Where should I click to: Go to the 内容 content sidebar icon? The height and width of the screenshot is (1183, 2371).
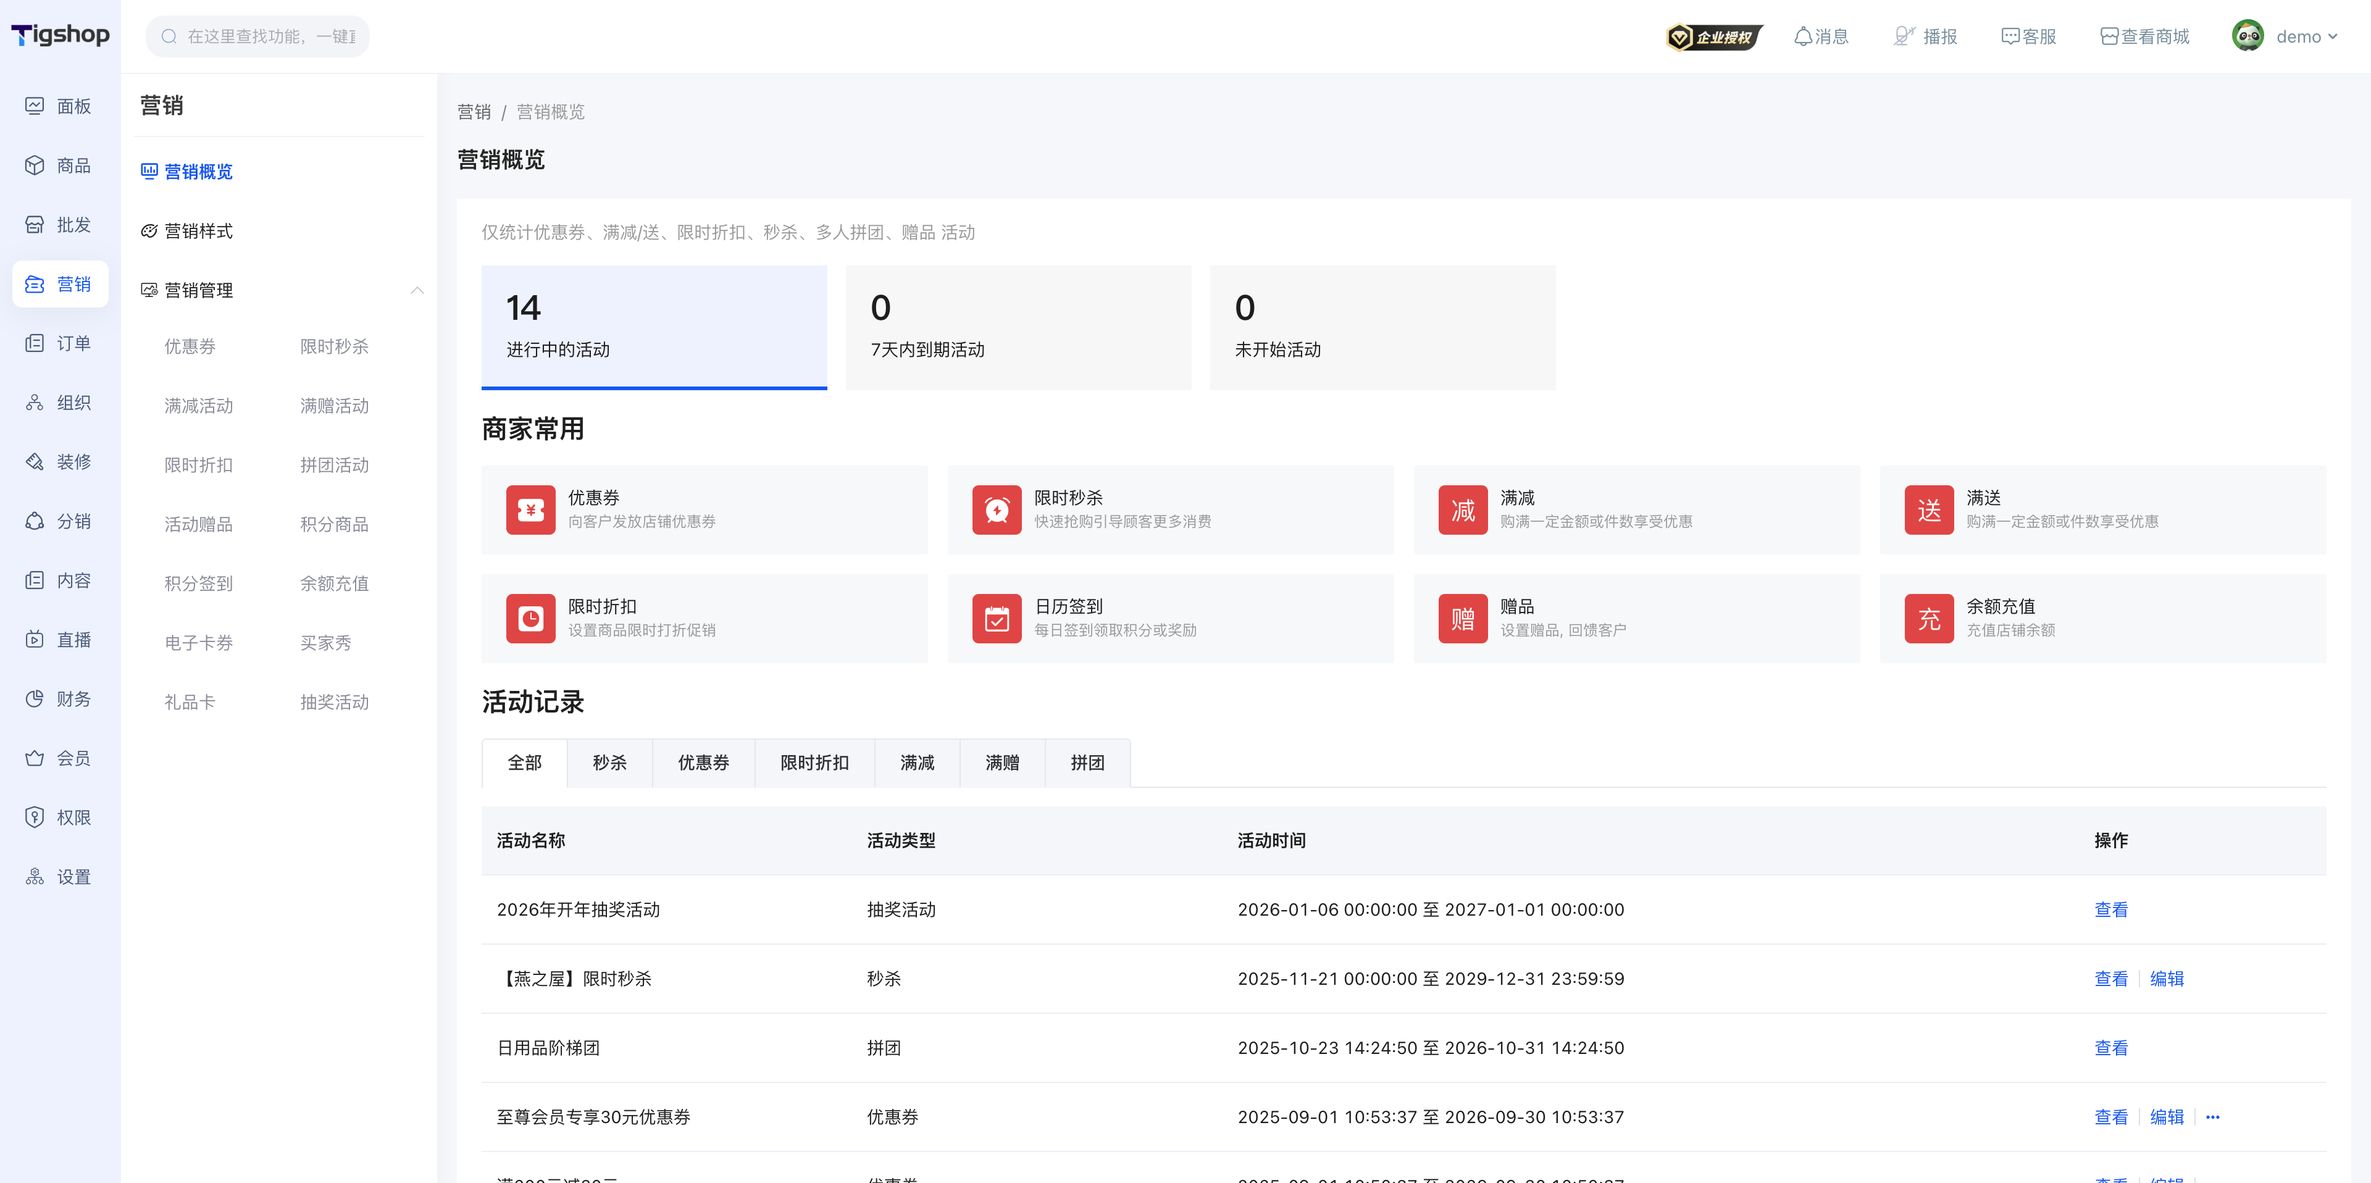[34, 581]
